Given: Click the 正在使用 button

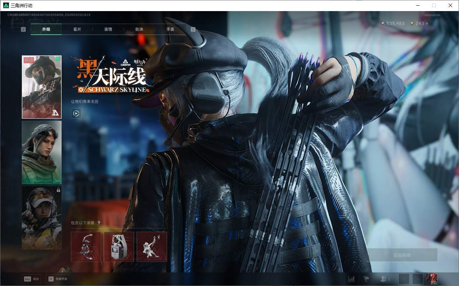Looking at the screenshot, I should (402, 255).
